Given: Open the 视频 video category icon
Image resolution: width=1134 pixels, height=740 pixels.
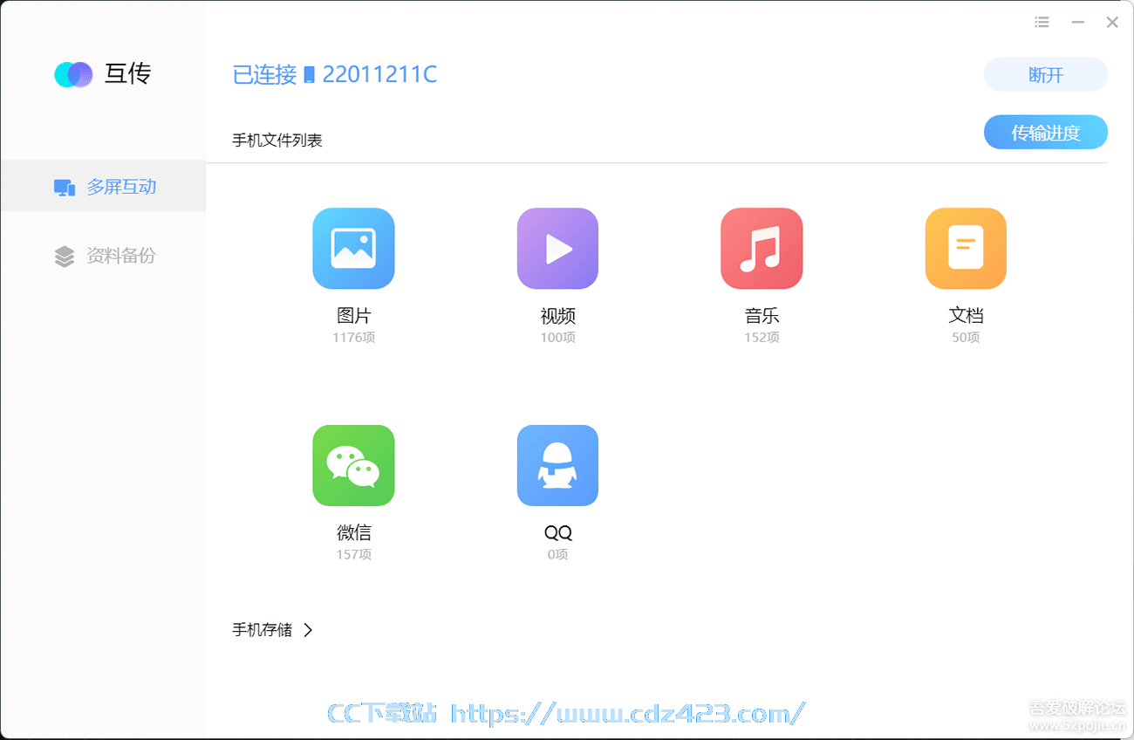Looking at the screenshot, I should (x=557, y=249).
